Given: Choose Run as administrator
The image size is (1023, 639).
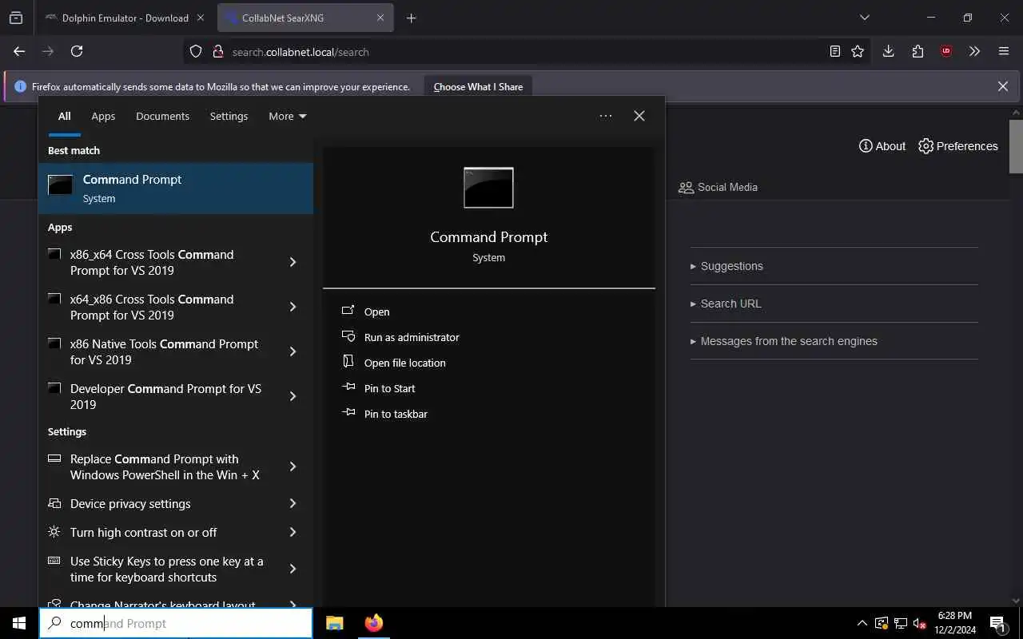Looking at the screenshot, I should coord(412,337).
